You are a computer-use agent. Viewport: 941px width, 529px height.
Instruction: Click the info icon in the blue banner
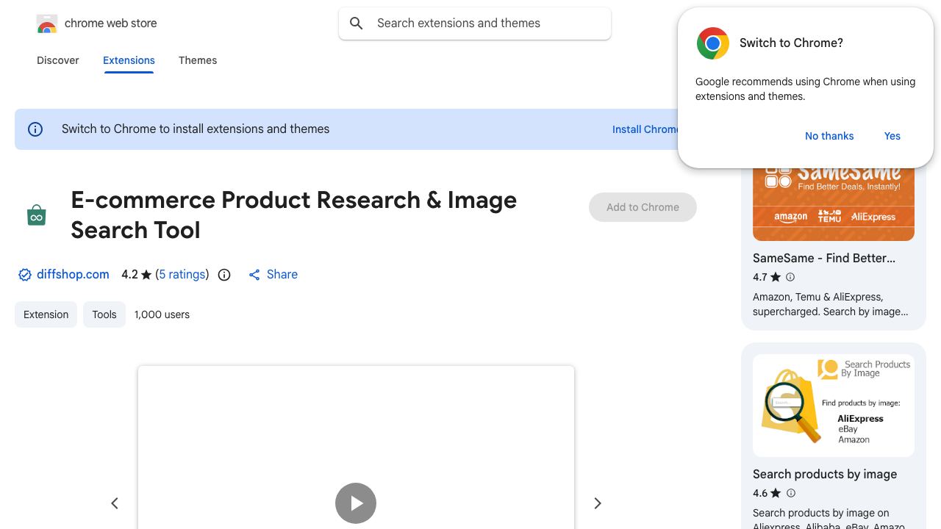[x=35, y=129]
